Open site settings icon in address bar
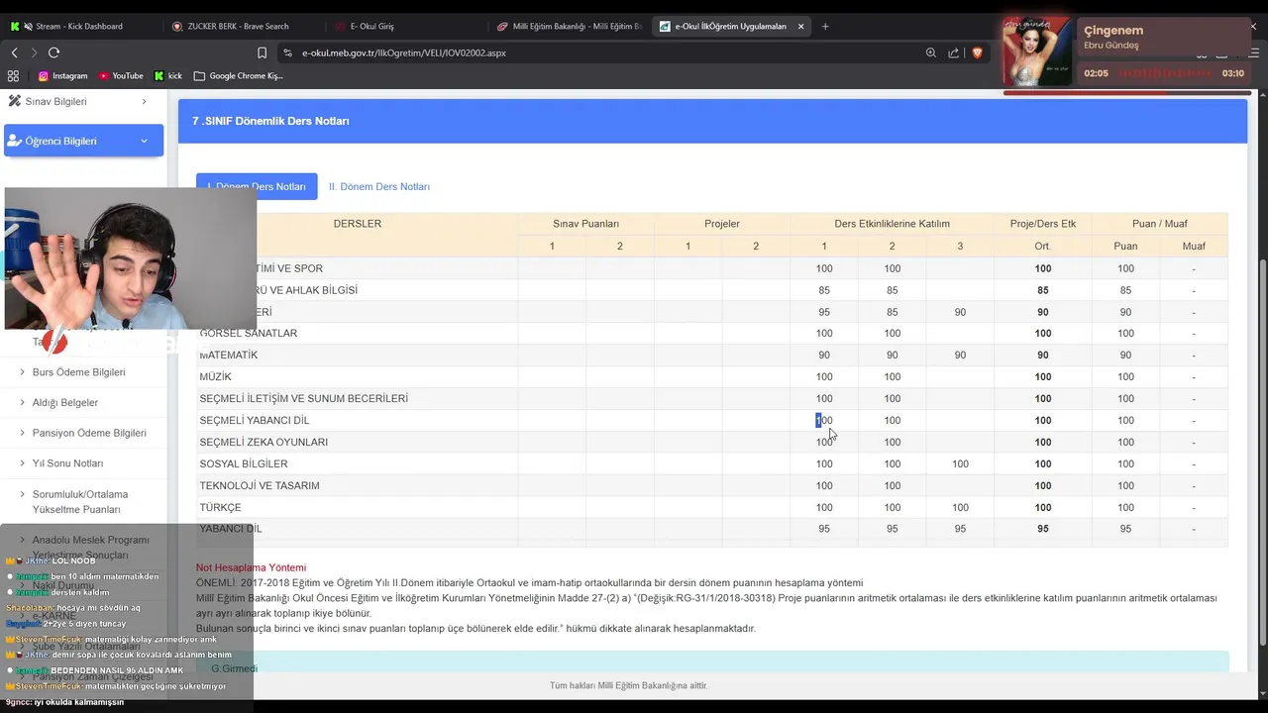1268x713 pixels. (287, 52)
